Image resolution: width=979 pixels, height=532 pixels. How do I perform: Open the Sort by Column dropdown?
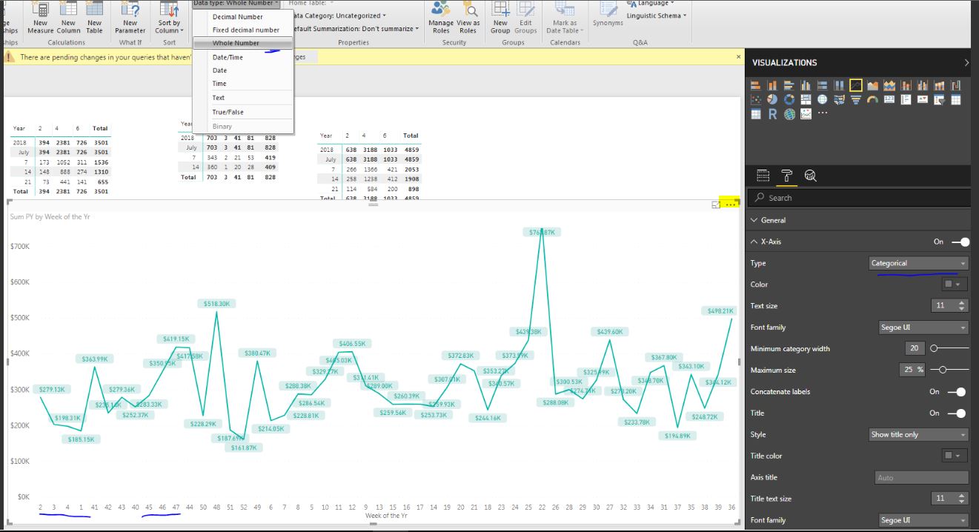[170, 18]
